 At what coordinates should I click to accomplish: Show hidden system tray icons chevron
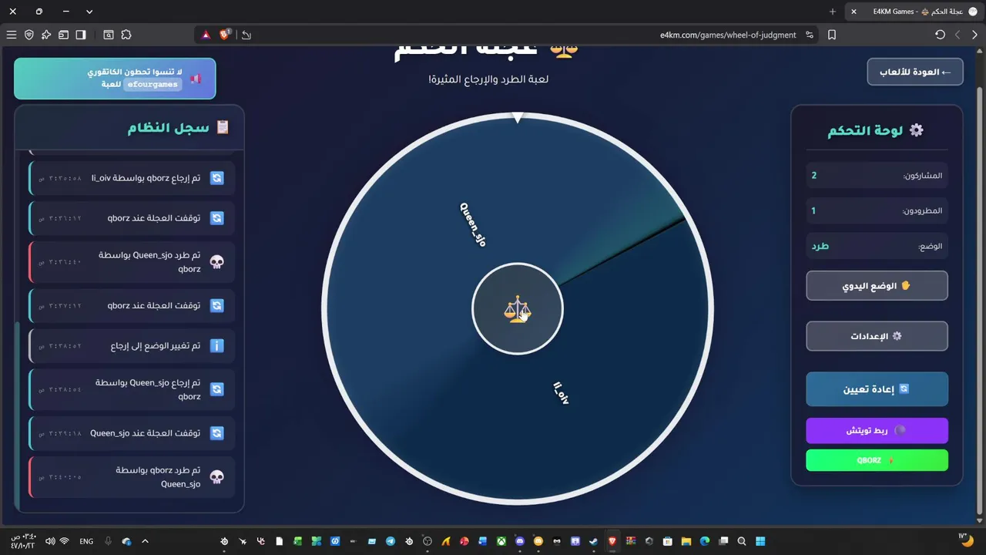click(x=145, y=541)
